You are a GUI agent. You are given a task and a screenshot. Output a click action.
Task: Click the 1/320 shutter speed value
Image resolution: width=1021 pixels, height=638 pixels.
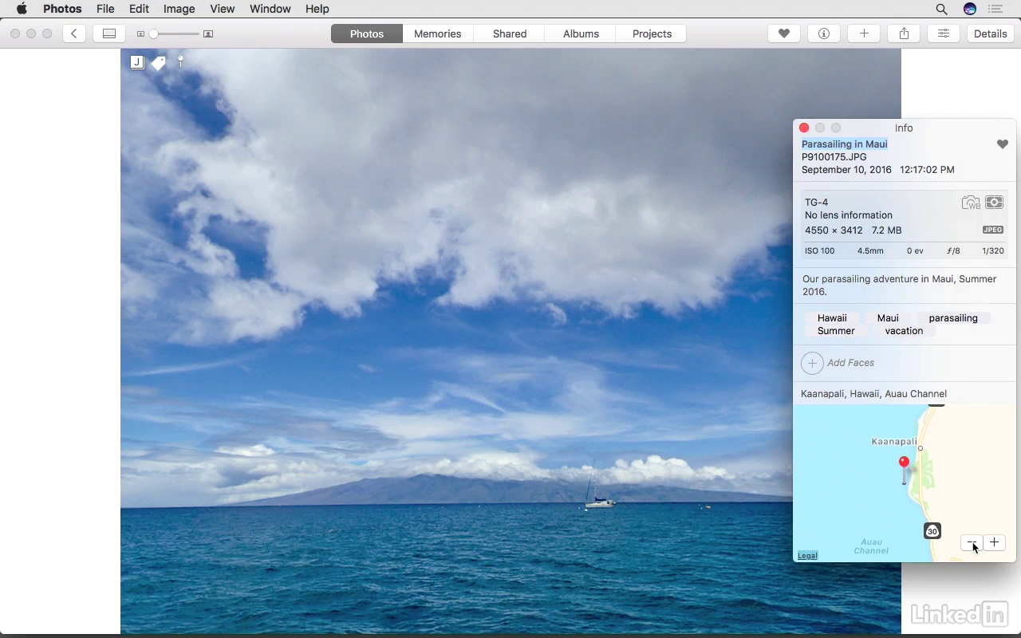pos(993,251)
